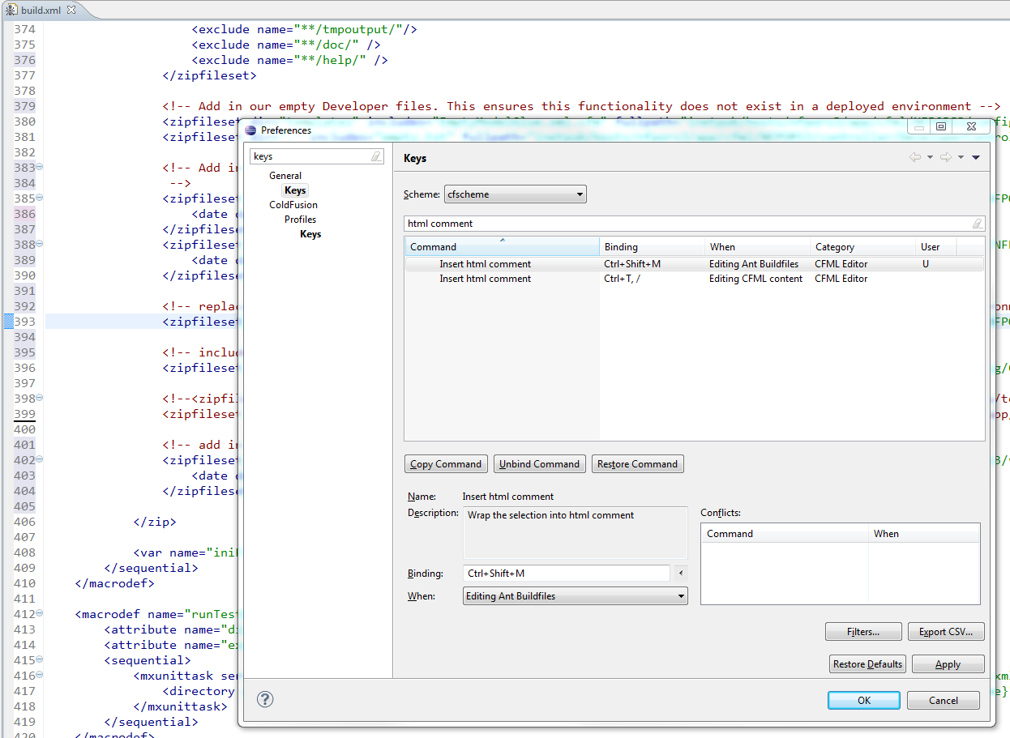Click the arrow button beside Binding field
Viewport: 1010px width, 738px height.
pos(680,574)
